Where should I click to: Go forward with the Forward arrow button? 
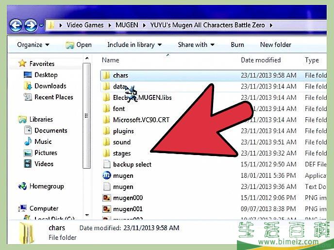pos(31,26)
